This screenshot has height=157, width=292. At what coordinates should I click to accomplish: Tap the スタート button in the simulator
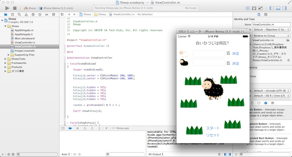[213, 128]
